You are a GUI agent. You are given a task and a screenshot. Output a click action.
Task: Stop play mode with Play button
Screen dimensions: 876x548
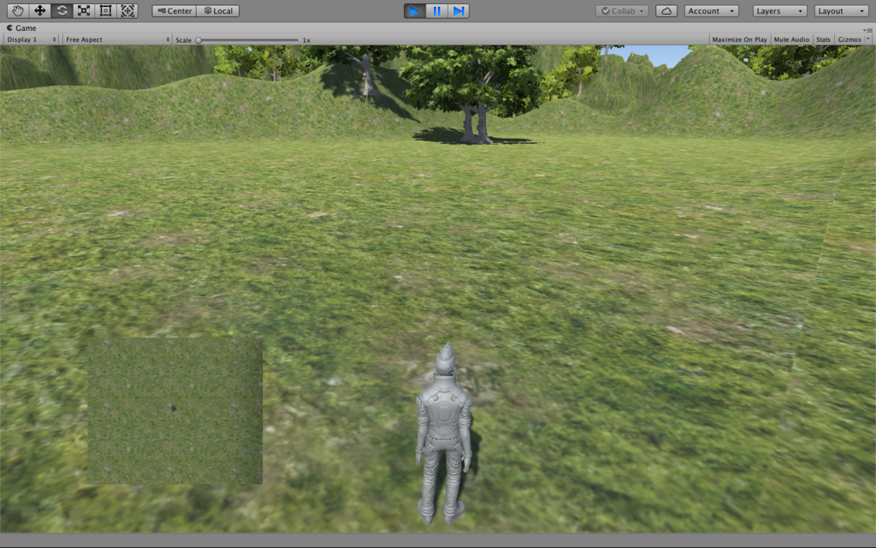click(x=415, y=10)
